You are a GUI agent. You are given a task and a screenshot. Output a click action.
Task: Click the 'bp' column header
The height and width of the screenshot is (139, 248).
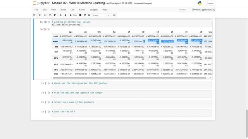[x=114, y=32]
